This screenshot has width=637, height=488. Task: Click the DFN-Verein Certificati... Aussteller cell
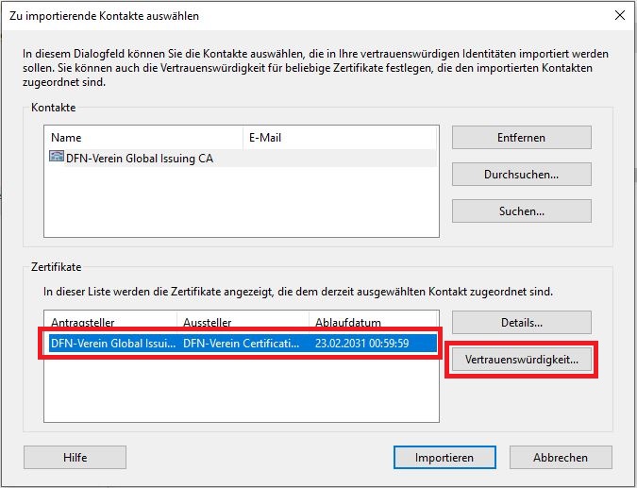(x=243, y=344)
